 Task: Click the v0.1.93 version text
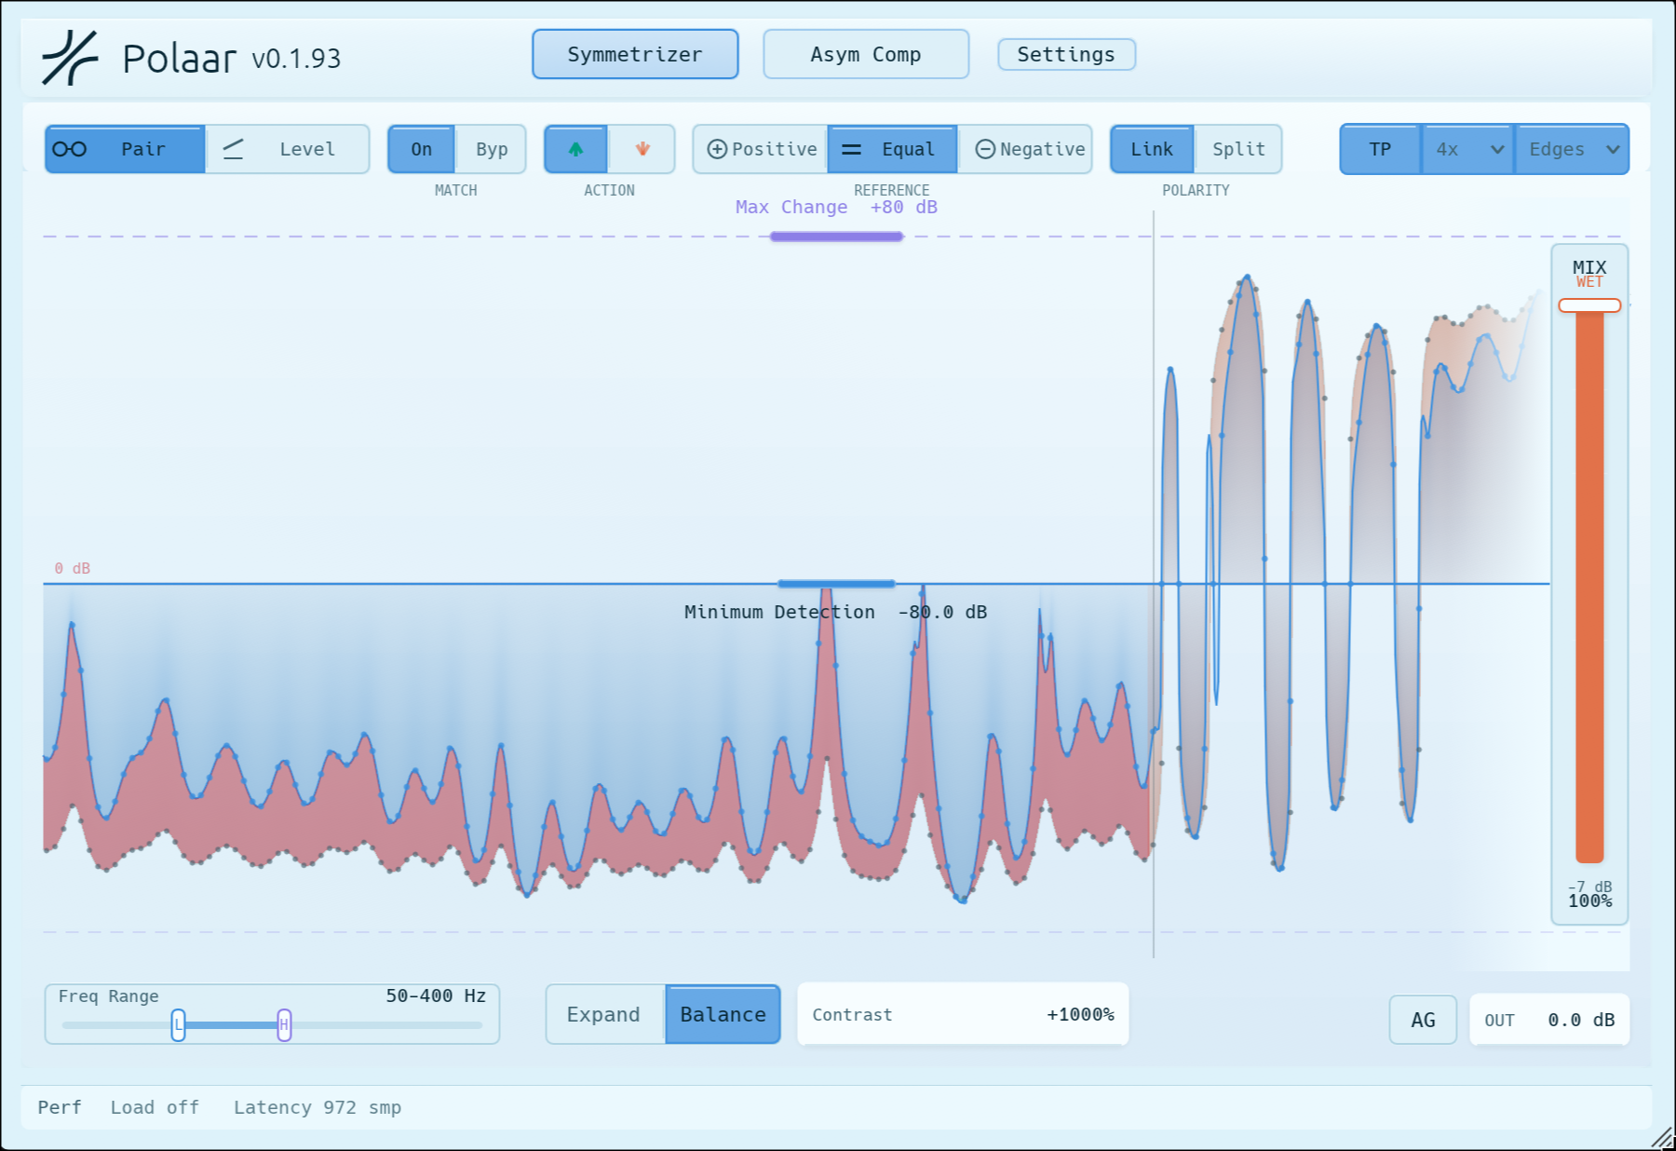coord(296,59)
